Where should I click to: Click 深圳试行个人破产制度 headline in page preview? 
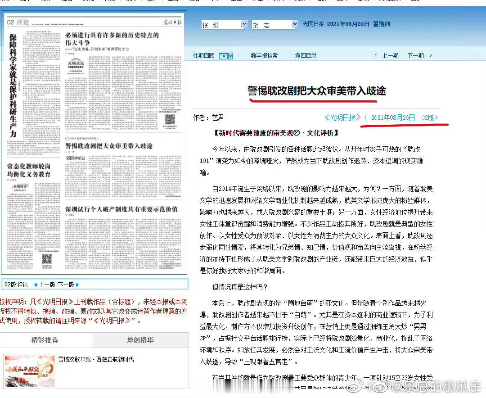[121, 209]
